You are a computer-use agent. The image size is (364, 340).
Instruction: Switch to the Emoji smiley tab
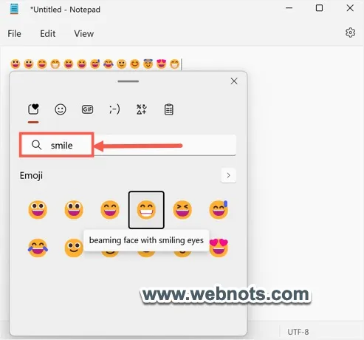(61, 109)
